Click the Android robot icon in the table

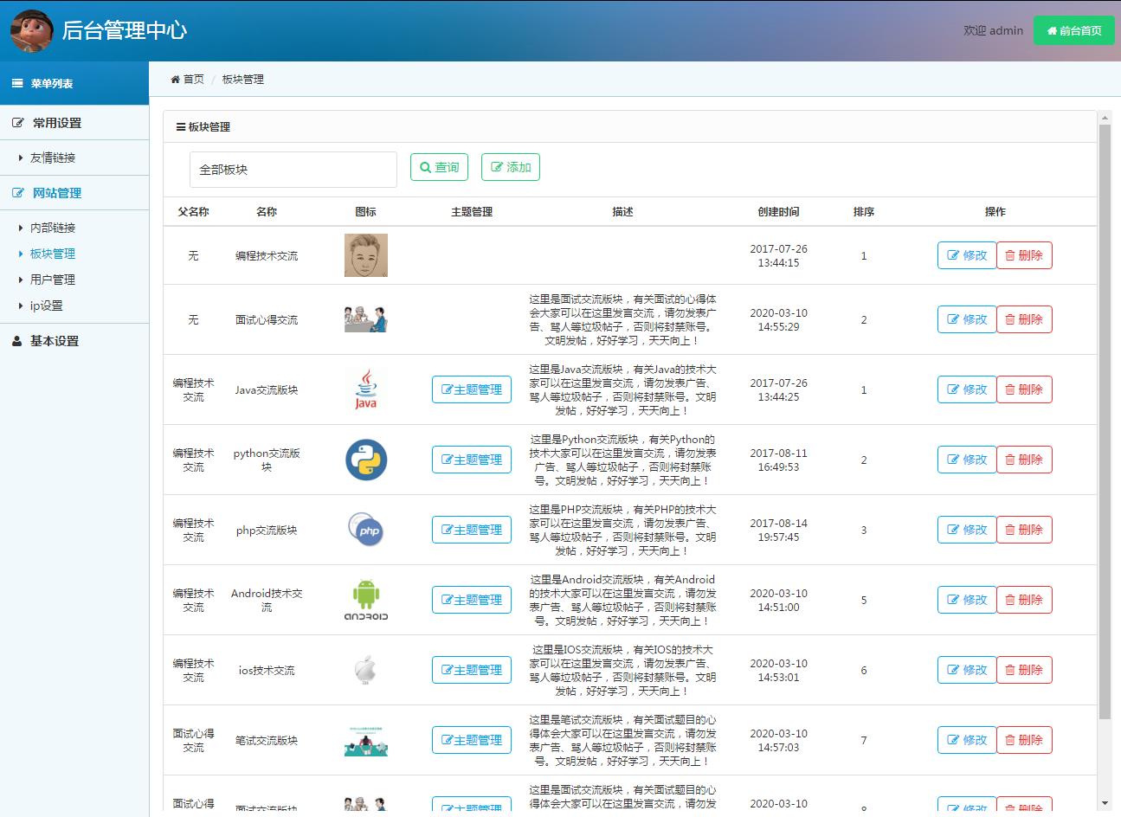coord(365,599)
